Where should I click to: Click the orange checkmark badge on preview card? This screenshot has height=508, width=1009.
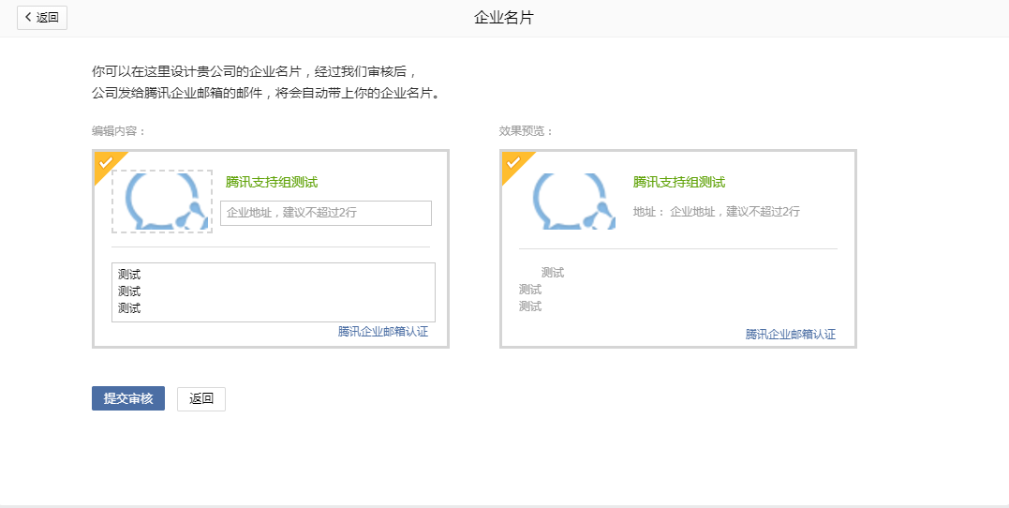pyautogui.click(x=513, y=163)
